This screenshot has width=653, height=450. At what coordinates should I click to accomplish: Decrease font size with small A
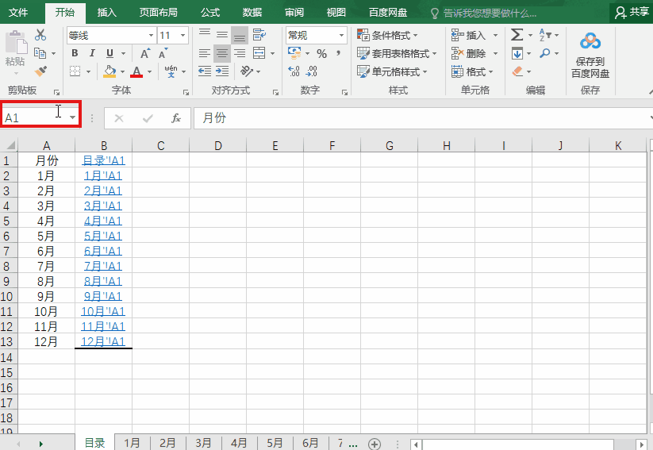coord(163,53)
